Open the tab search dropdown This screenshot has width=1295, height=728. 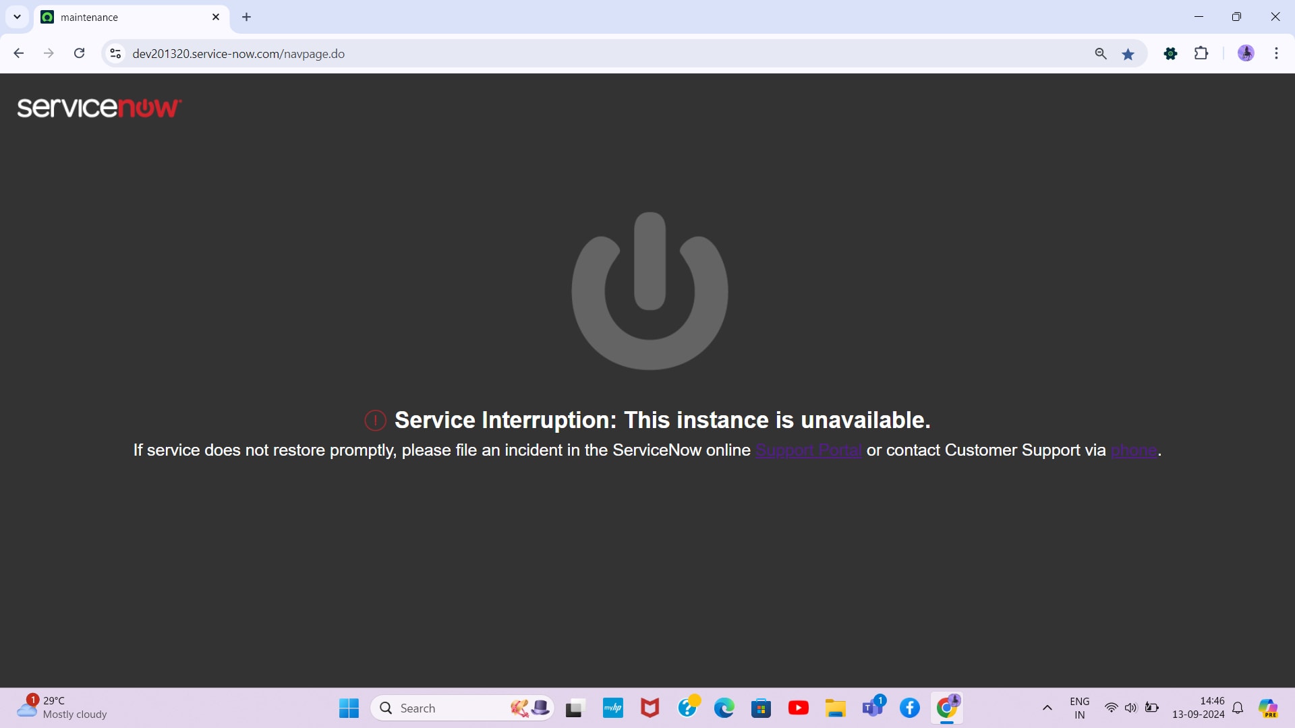coord(17,17)
